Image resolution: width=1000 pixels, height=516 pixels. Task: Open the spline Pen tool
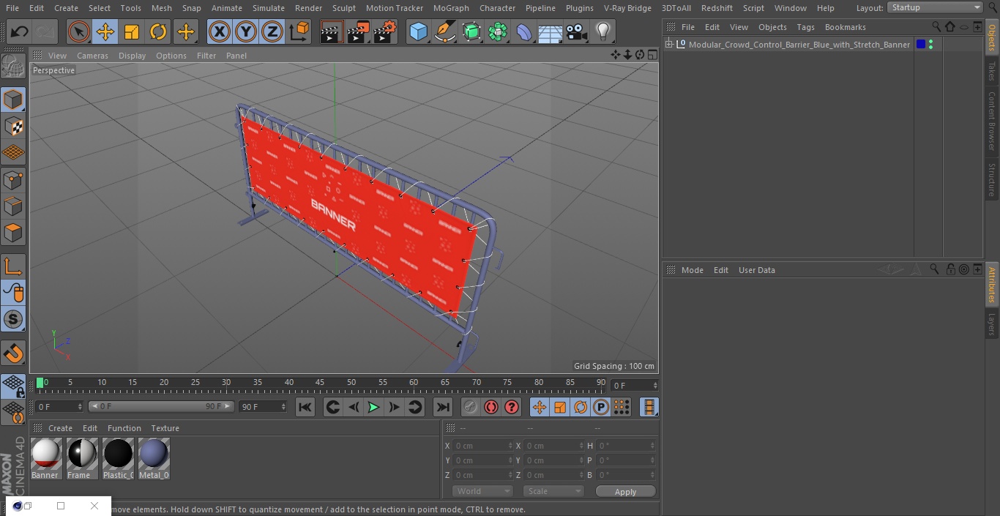click(444, 31)
